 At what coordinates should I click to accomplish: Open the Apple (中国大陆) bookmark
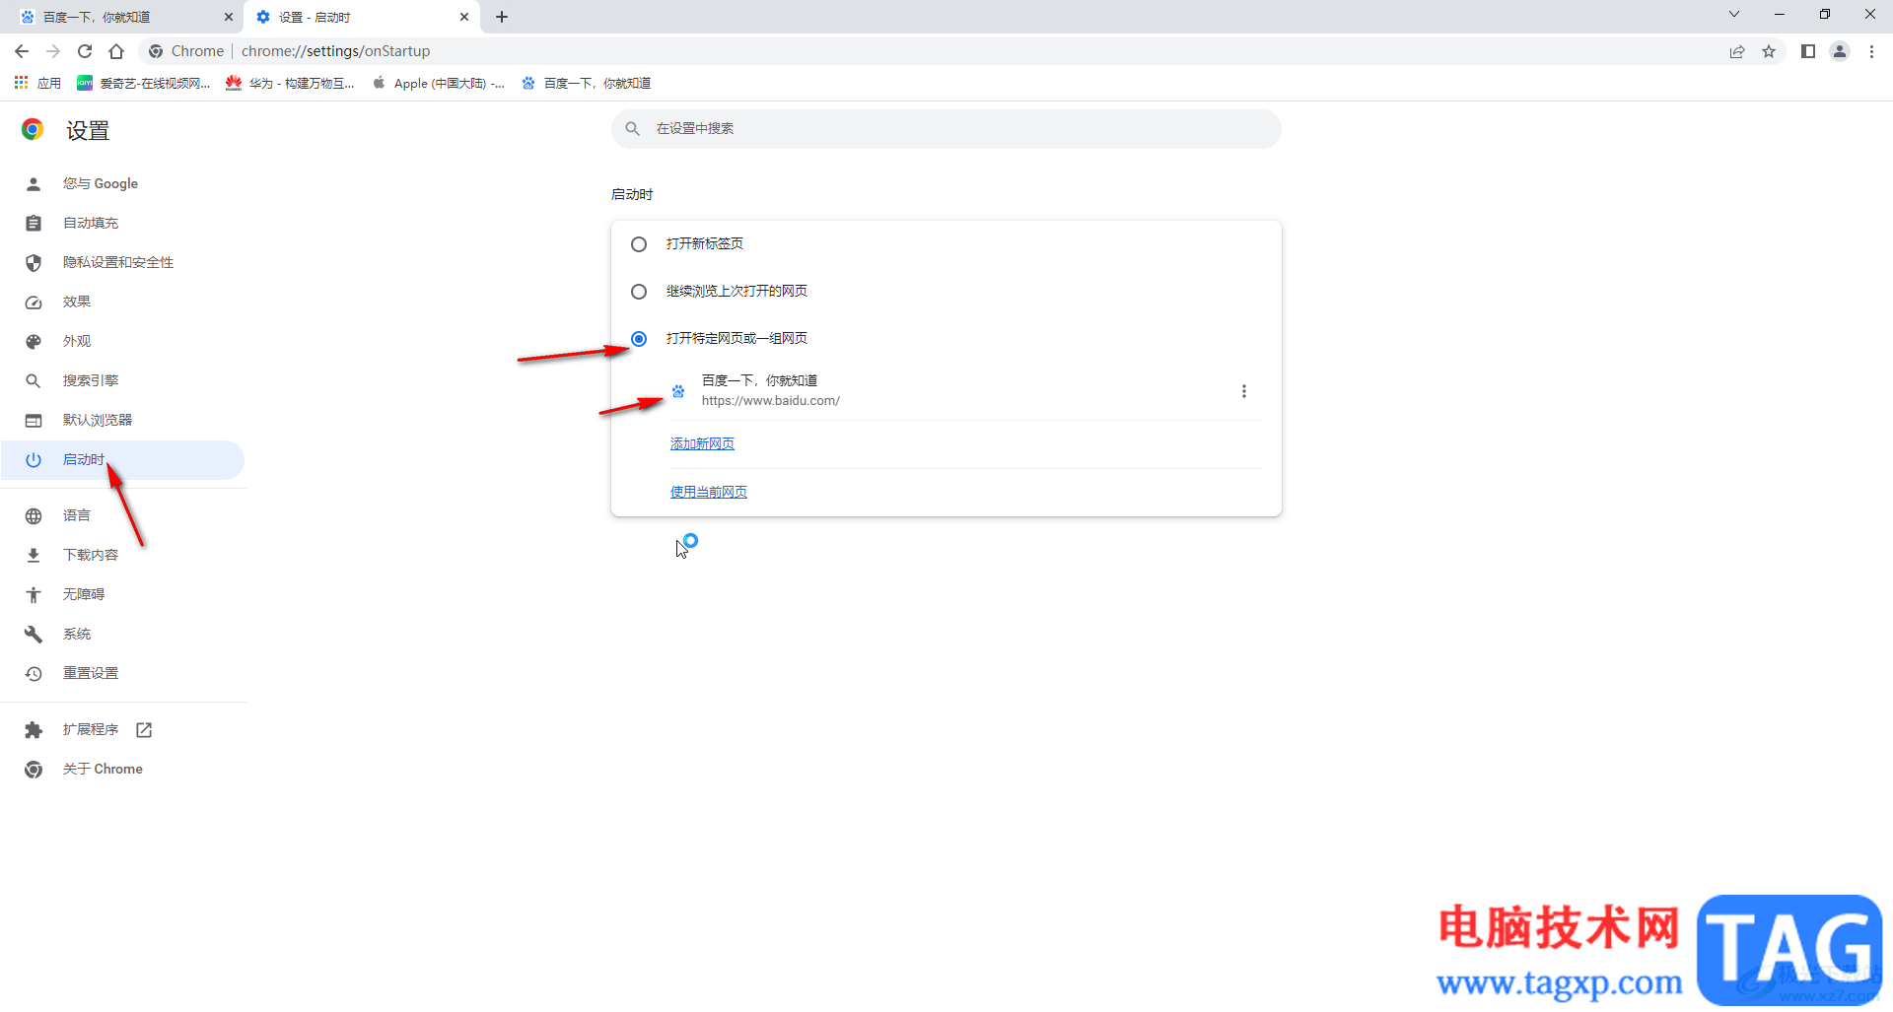439,83
